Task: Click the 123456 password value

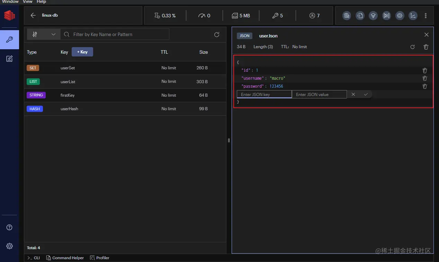Action: click(x=276, y=86)
